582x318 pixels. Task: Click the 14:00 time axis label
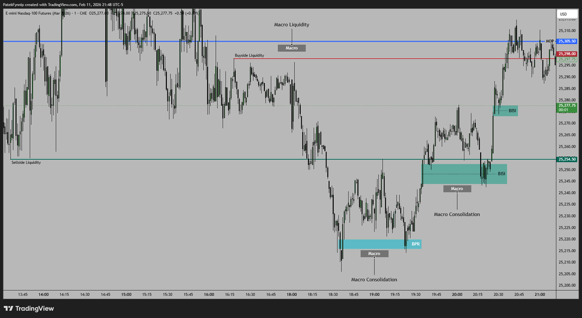pos(44,294)
